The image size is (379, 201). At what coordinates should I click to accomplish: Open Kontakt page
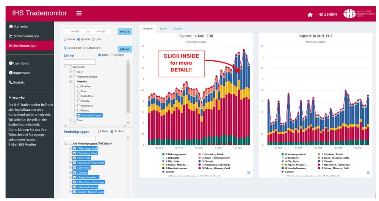coord(17,82)
